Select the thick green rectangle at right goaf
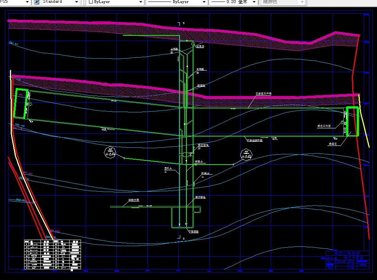 pyautogui.click(x=353, y=122)
